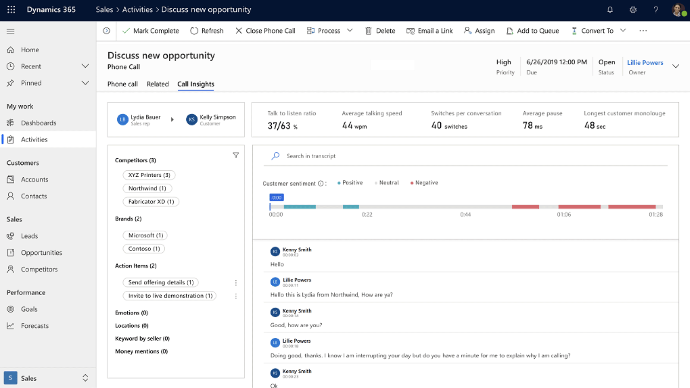
Task: Click the sentiment timeline near the 0:22 mark
Action: click(x=367, y=207)
